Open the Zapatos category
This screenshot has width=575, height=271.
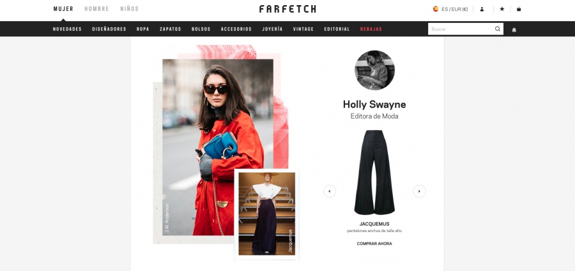pos(170,29)
